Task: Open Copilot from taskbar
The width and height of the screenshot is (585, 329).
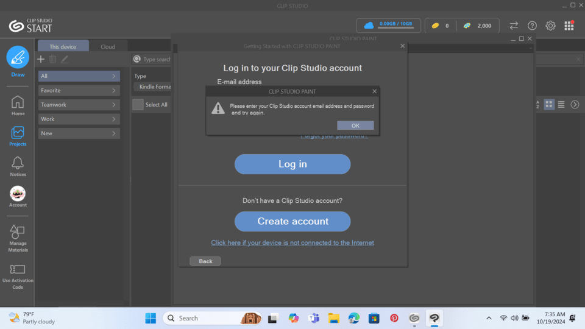Action: [x=294, y=318]
